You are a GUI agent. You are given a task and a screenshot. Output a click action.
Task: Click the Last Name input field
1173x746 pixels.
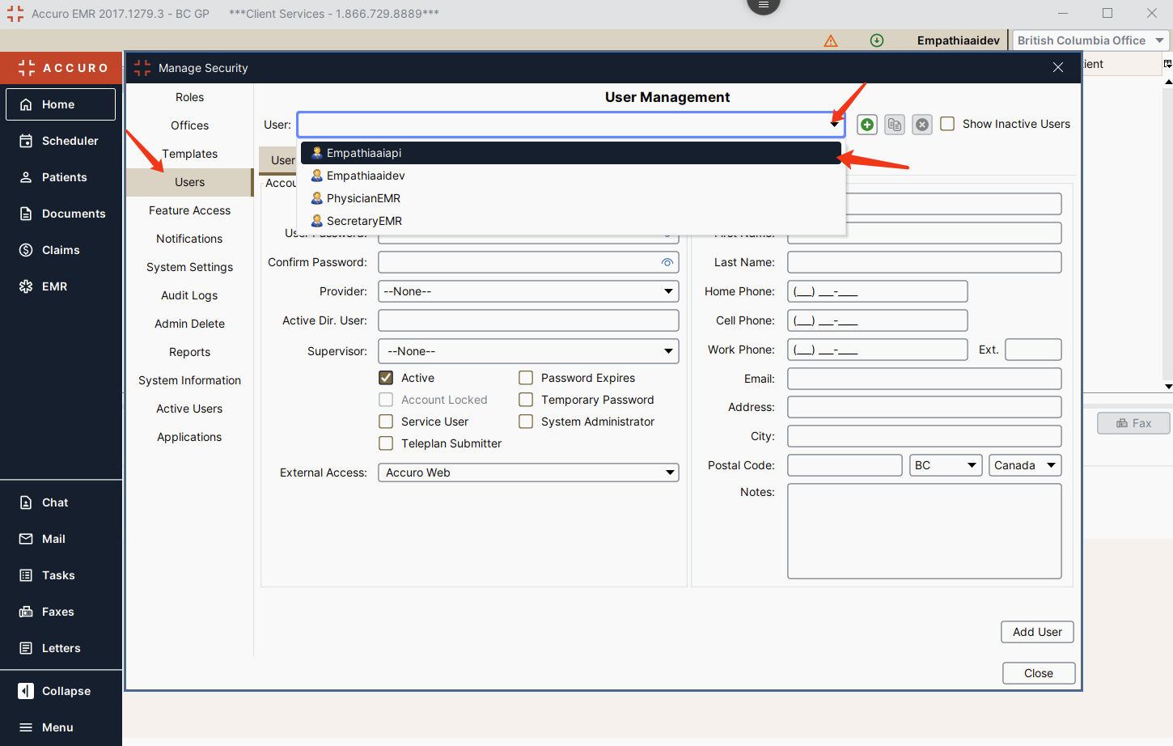(925, 262)
